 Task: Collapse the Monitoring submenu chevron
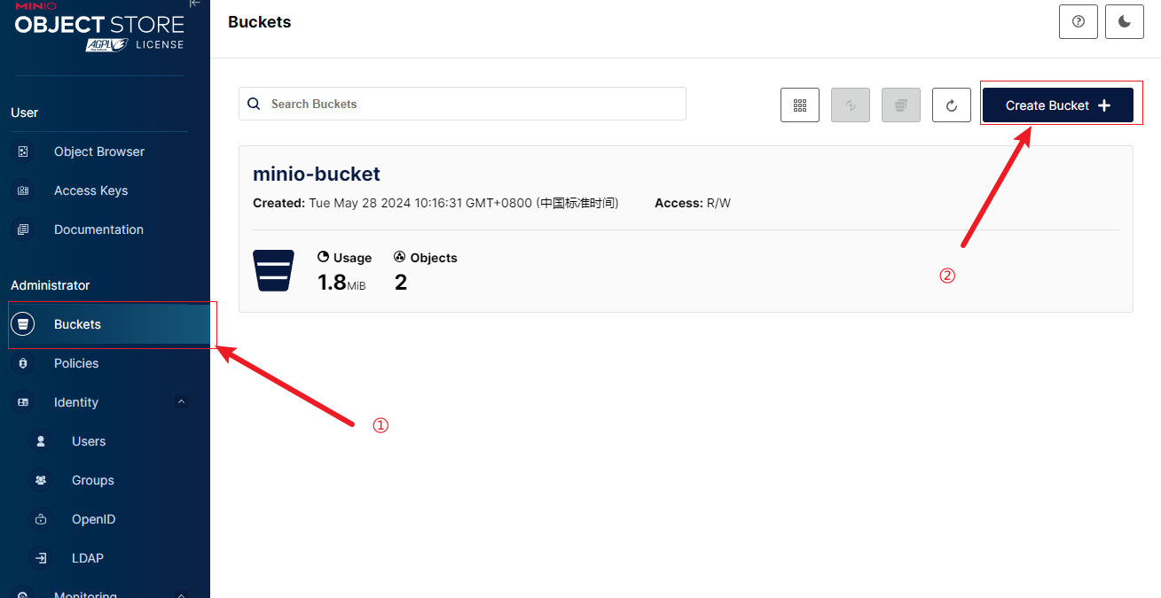181,594
